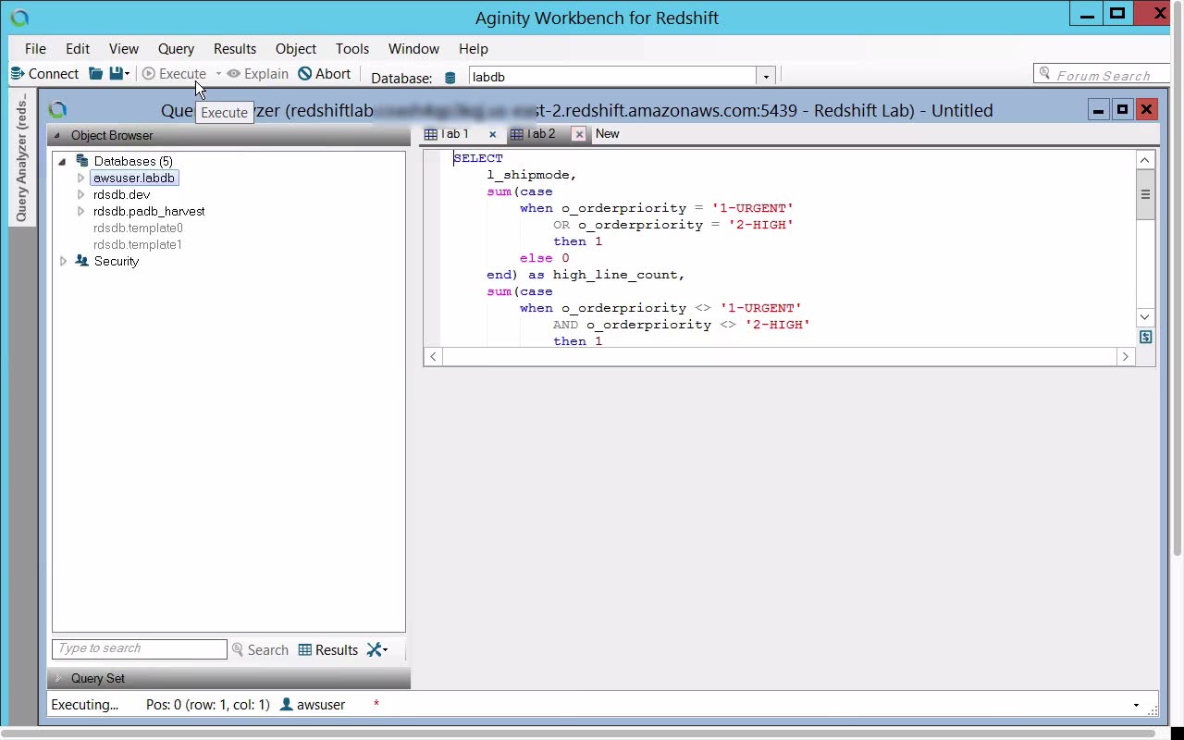Image resolution: width=1184 pixels, height=740 pixels.
Task: Select rdsdb.template0 in the database tree
Action: pos(138,228)
